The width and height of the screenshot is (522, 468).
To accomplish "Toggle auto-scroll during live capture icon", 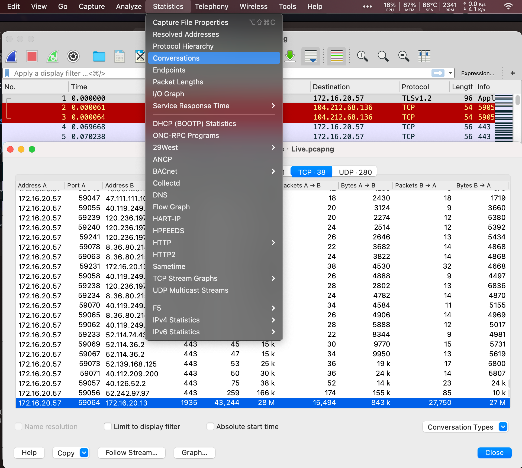I will [310, 57].
